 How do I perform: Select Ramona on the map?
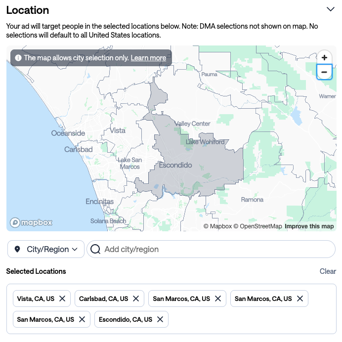coord(252,200)
